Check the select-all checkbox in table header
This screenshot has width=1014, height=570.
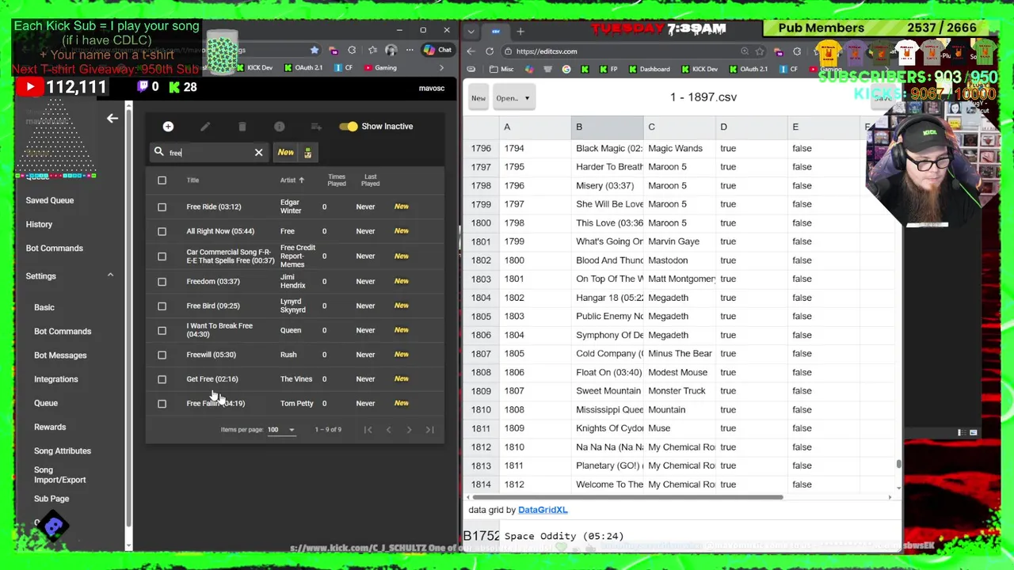pos(162,180)
